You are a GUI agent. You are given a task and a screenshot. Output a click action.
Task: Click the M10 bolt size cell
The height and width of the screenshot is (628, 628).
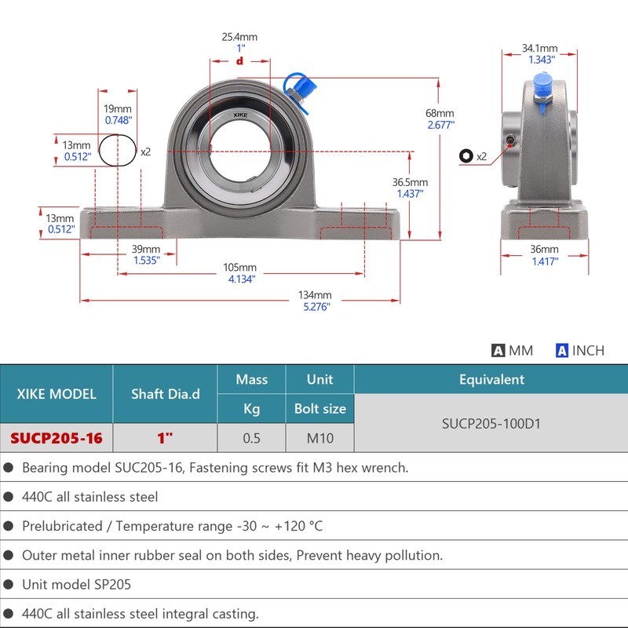(x=320, y=438)
